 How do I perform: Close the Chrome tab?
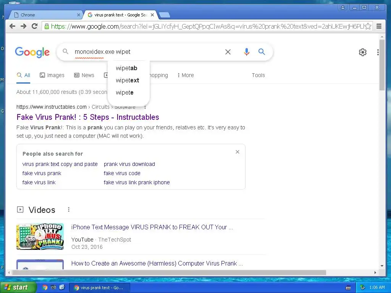pyautogui.click(x=79, y=15)
